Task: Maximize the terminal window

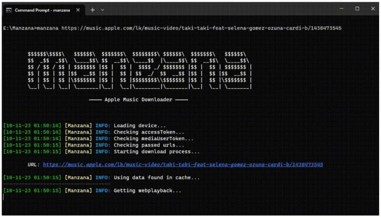Action: 357,9
